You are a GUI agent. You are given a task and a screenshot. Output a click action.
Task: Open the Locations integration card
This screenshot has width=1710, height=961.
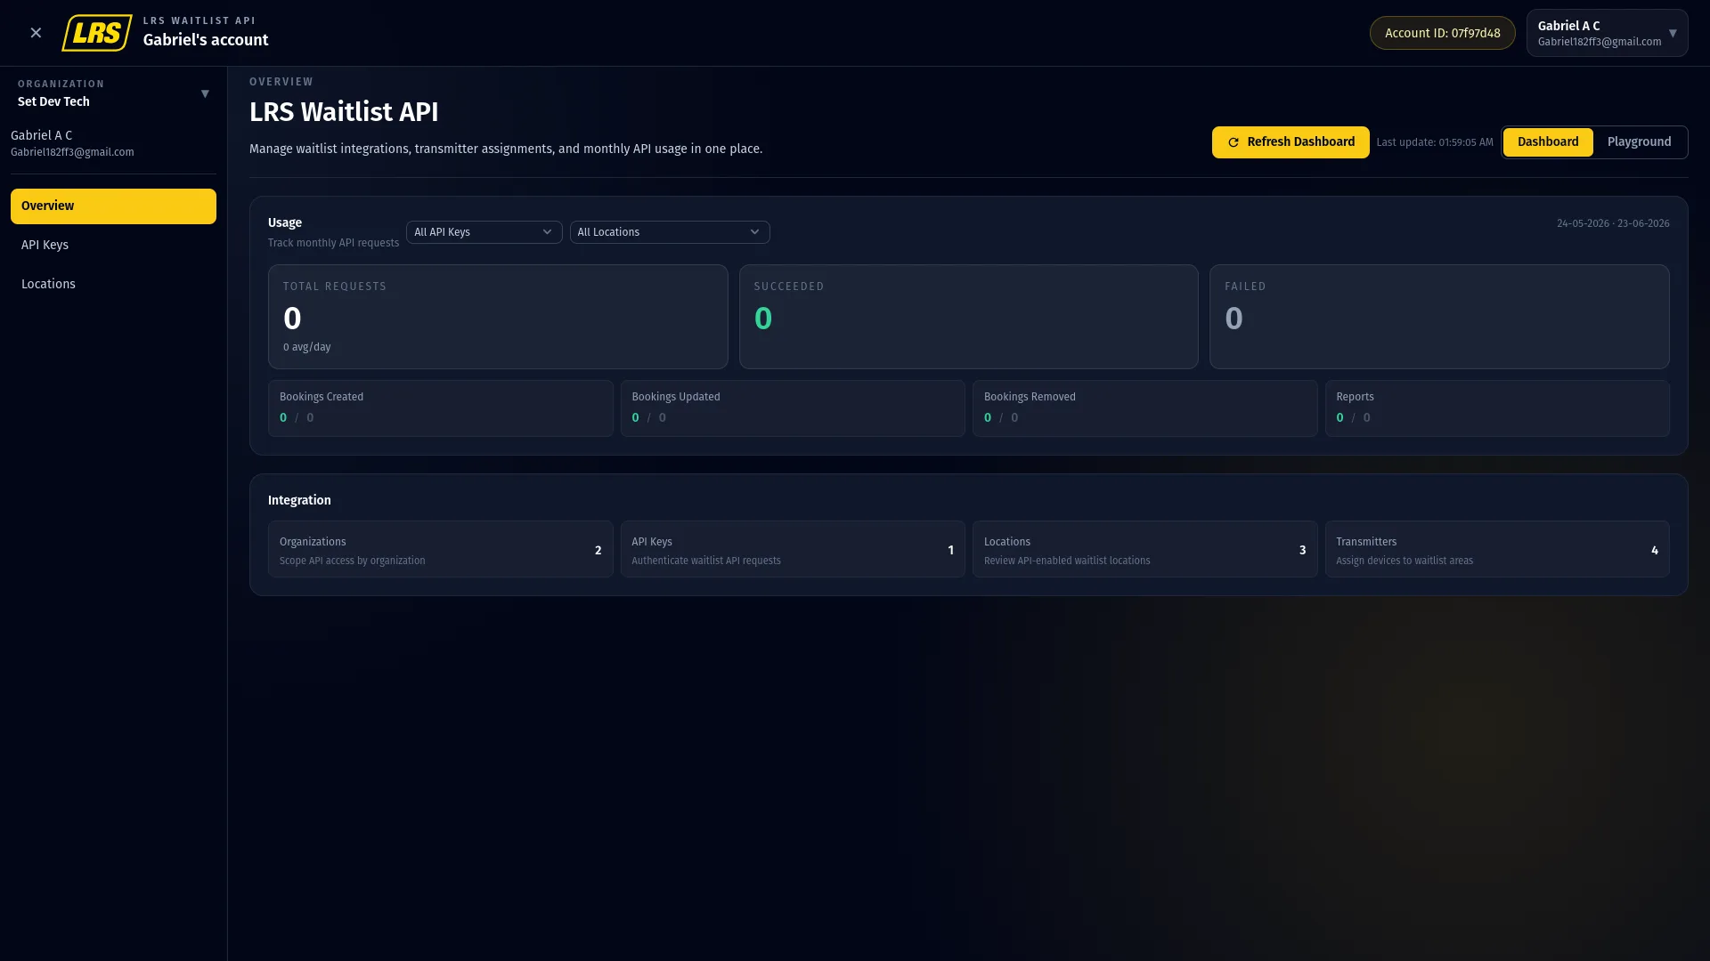point(1144,550)
